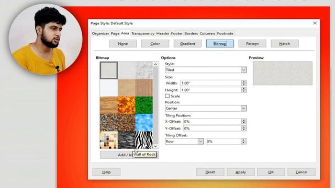The height and width of the screenshot is (188, 335).
Task: Adjust the X-Offset spinner arrows
Action: (x=244, y=122)
